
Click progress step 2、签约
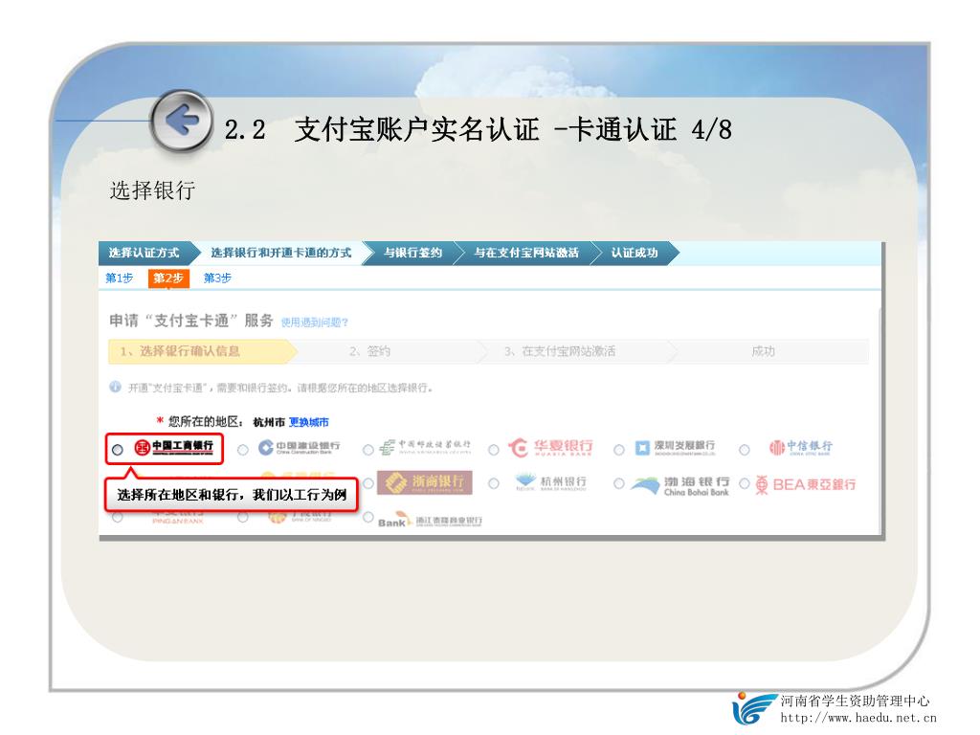click(x=369, y=351)
